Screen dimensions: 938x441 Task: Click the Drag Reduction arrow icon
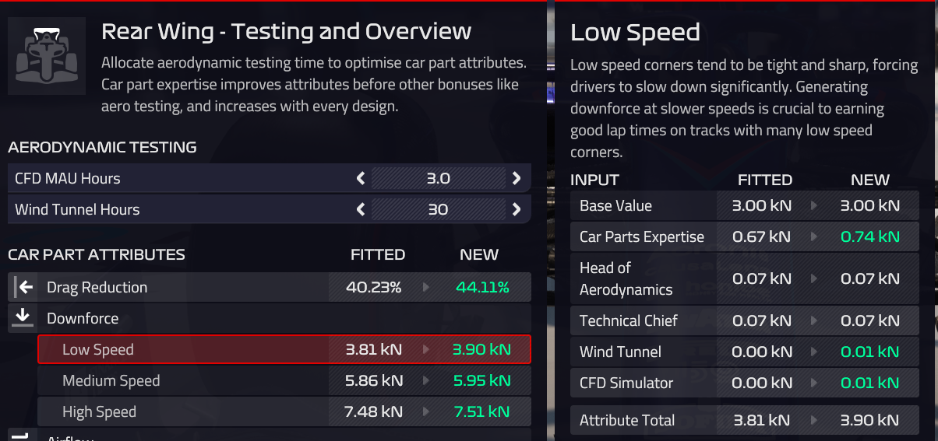click(x=23, y=288)
